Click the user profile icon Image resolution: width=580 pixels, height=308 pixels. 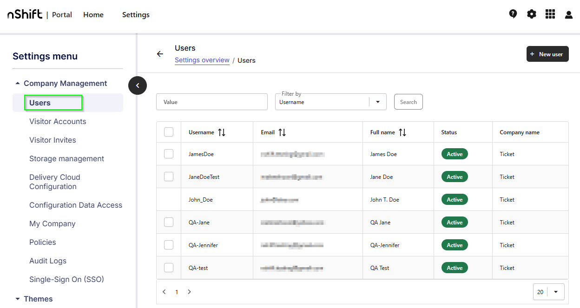[x=568, y=14]
